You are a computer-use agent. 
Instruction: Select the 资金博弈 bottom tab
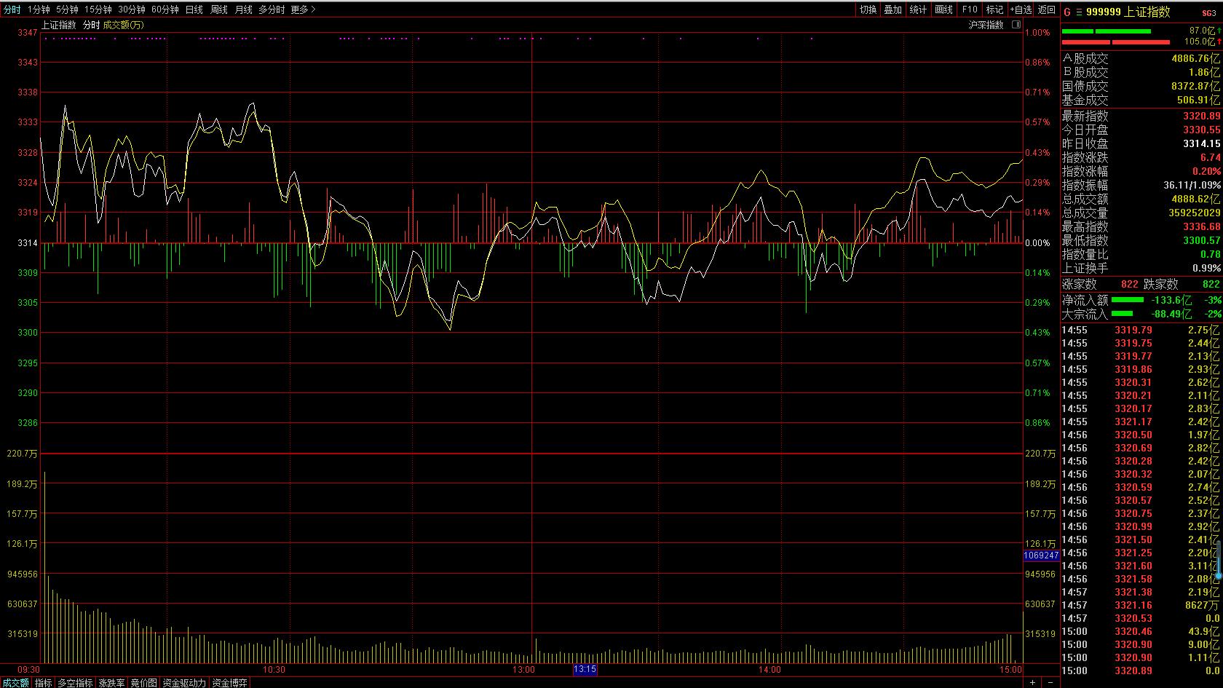[229, 683]
